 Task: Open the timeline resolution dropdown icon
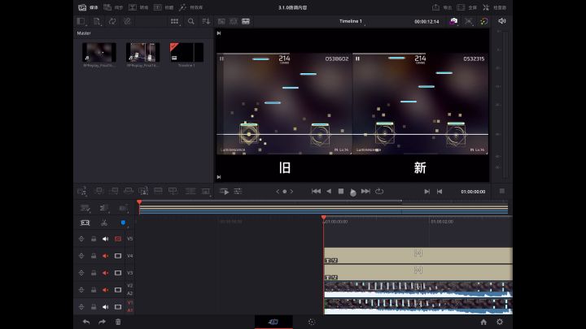pos(469,21)
